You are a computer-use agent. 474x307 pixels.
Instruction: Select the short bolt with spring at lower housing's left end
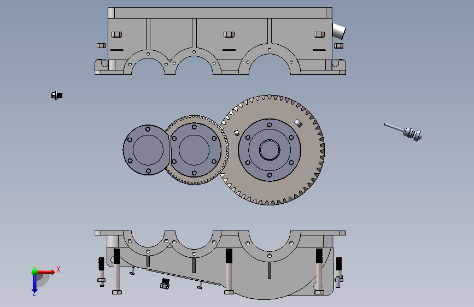pos(101,271)
